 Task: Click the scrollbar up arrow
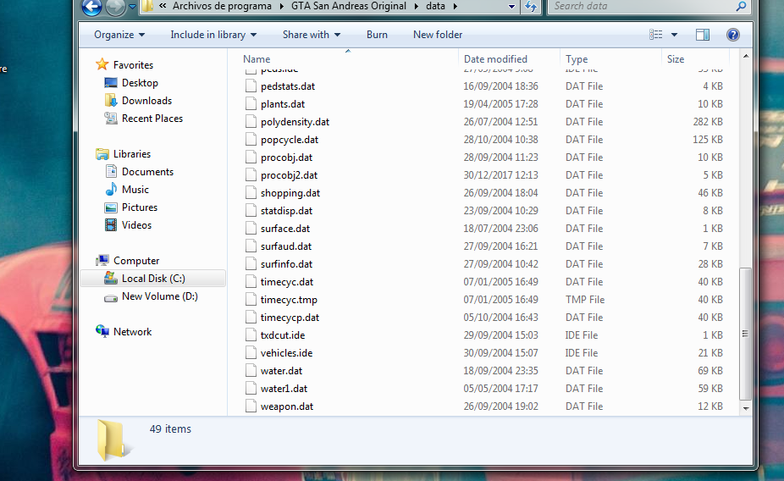click(746, 57)
